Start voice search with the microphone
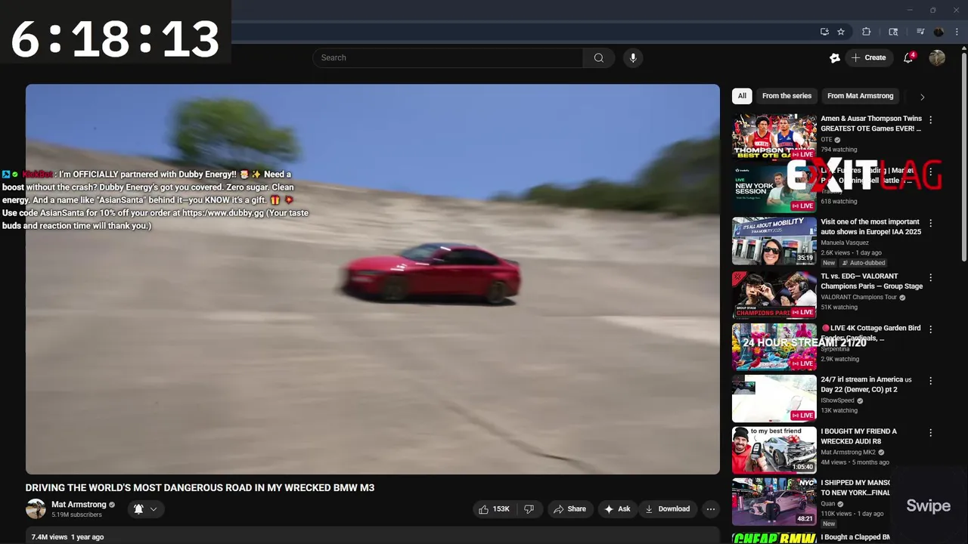 633,57
